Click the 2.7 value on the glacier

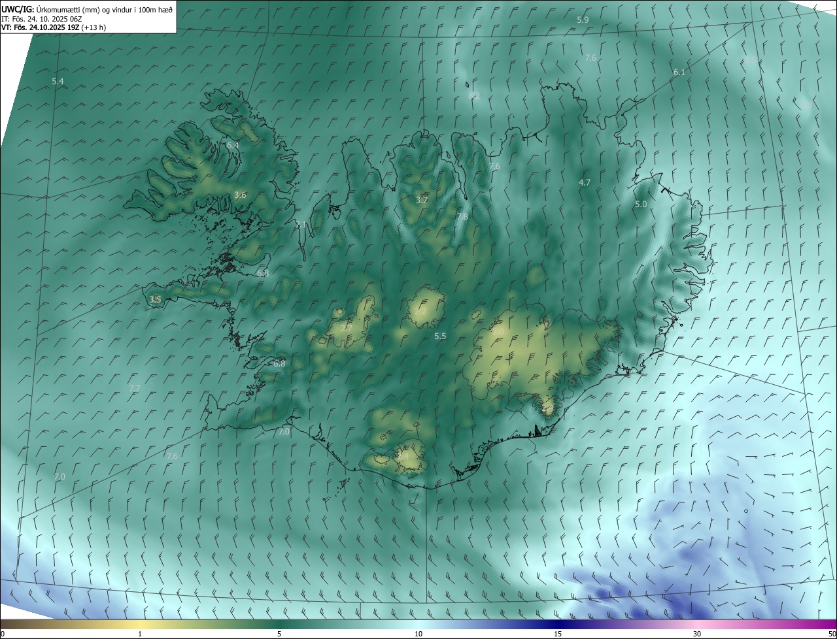pyautogui.click(x=347, y=328)
